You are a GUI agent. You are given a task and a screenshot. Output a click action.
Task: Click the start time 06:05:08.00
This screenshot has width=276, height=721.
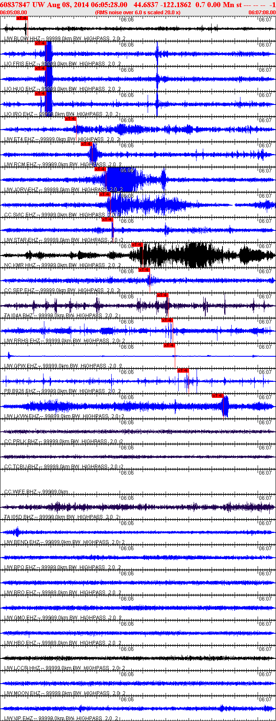[13, 13]
